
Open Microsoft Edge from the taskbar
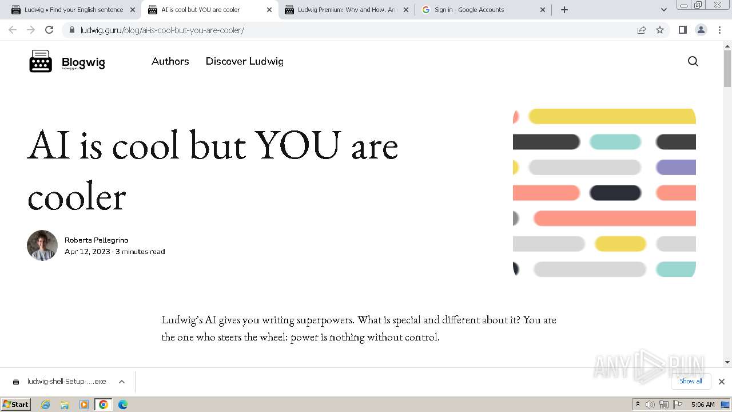pos(123,405)
